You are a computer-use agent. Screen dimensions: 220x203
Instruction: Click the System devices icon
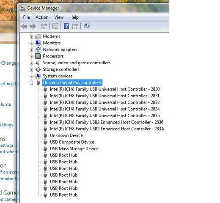(38, 76)
